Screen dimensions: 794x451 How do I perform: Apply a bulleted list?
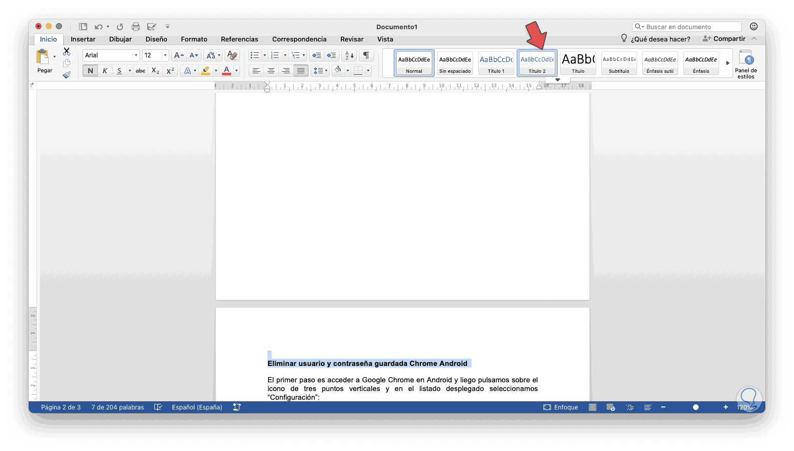tap(255, 55)
